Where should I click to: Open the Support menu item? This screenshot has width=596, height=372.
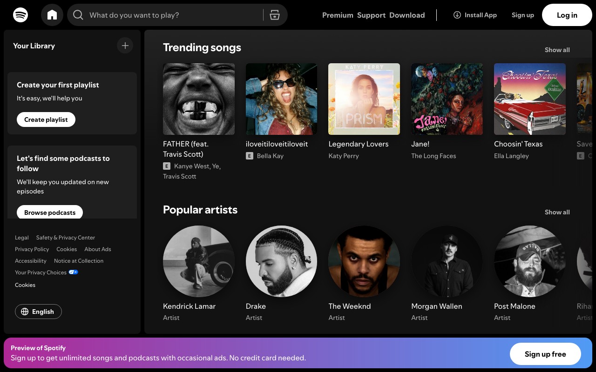coord(371,15)
